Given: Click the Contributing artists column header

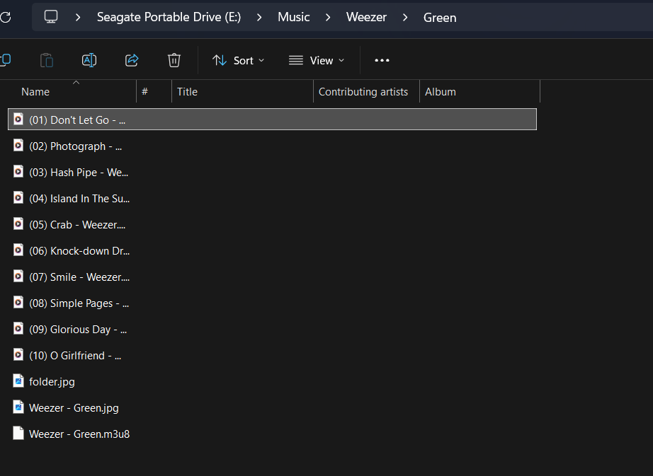Looking at the screenshot, I should [x=363, y=92].
